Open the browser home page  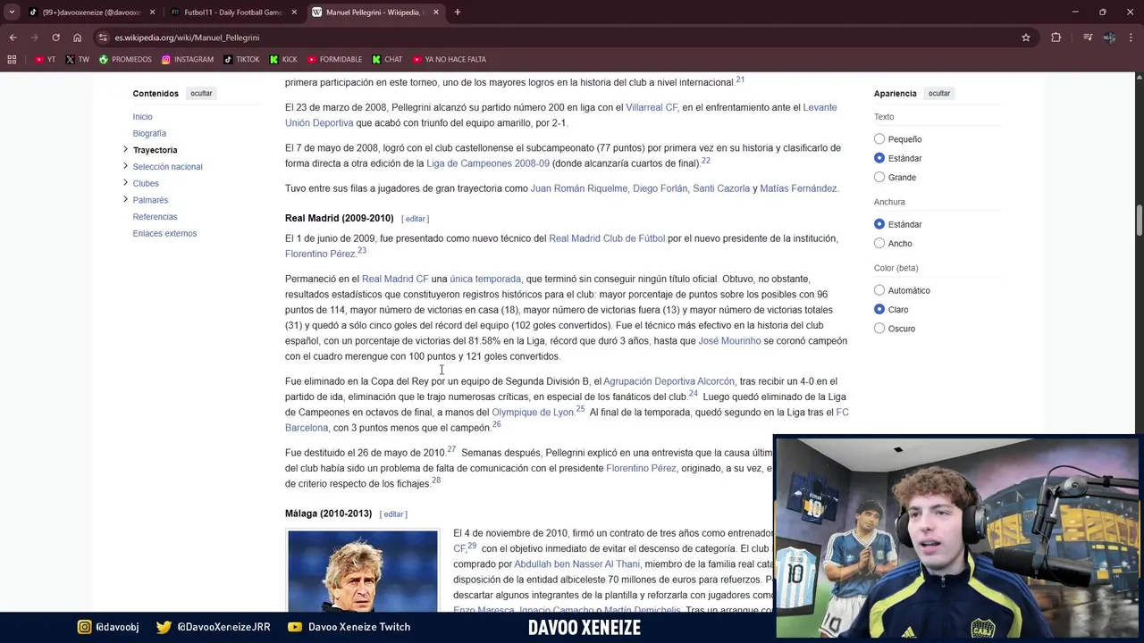coord(77,38)
